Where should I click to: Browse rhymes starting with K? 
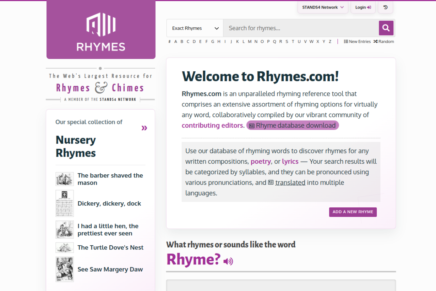[237, 42]
